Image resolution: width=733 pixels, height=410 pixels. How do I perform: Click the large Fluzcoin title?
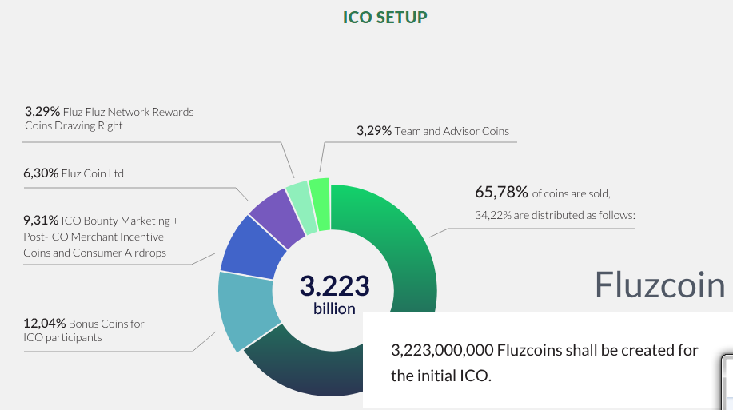pos(660,285)
